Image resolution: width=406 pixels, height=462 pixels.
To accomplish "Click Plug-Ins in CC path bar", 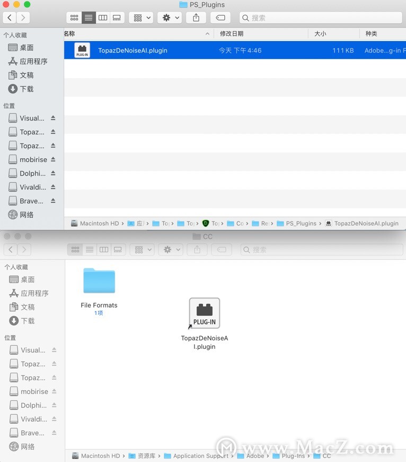I will click(289, 456).
